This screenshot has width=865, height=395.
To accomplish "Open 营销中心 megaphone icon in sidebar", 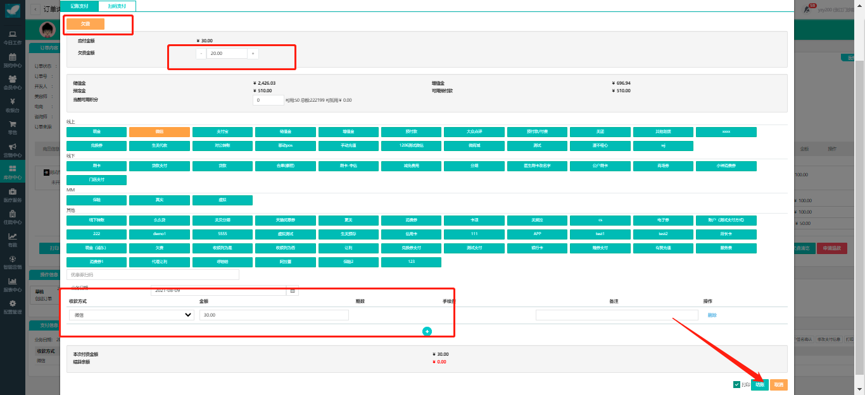I will click(13, 150).
